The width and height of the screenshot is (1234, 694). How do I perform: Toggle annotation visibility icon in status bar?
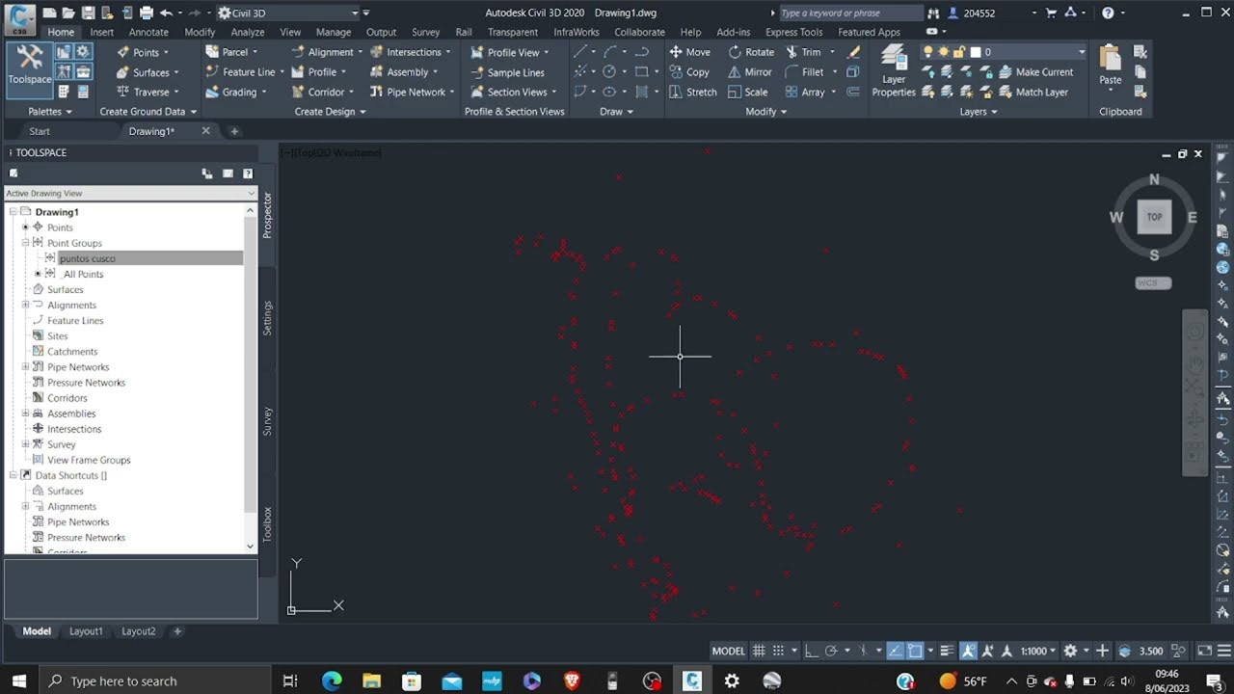[968, 651]
